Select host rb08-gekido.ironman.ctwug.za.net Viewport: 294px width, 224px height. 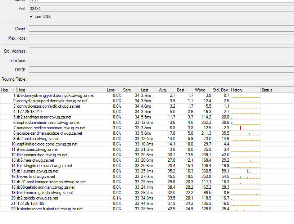(46, 187)
